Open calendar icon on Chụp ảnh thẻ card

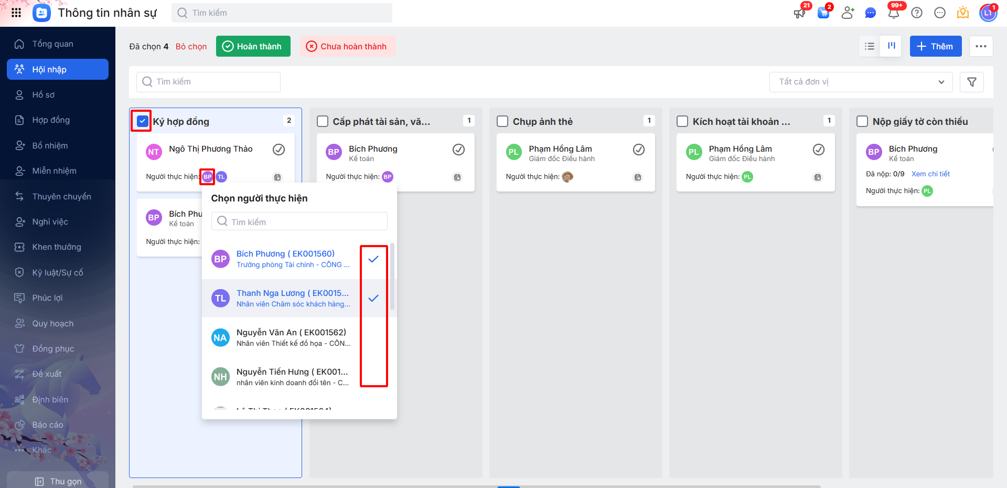click(638, 177)
